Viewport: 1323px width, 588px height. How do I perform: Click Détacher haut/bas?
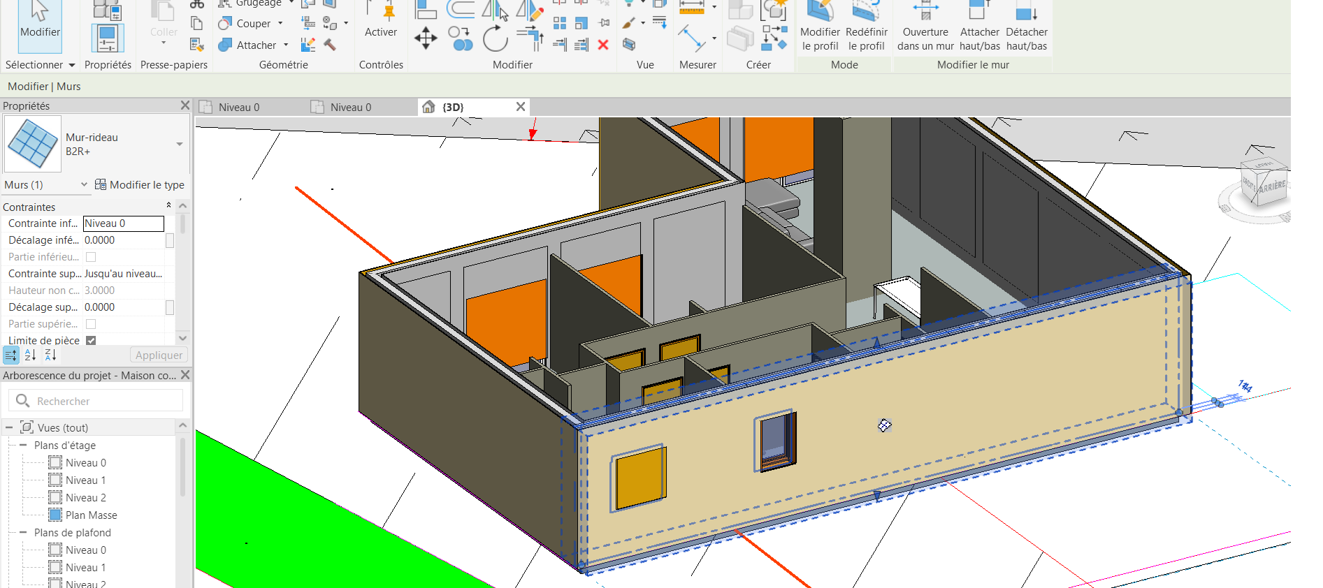pyautogui.click(x=1027, y=27)
